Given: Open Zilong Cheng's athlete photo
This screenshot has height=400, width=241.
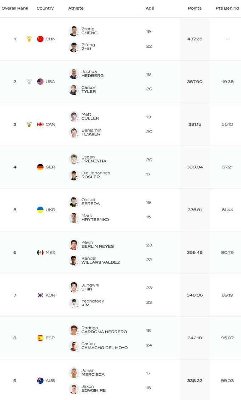Looking at the screenshot, I should coord(74,31).
